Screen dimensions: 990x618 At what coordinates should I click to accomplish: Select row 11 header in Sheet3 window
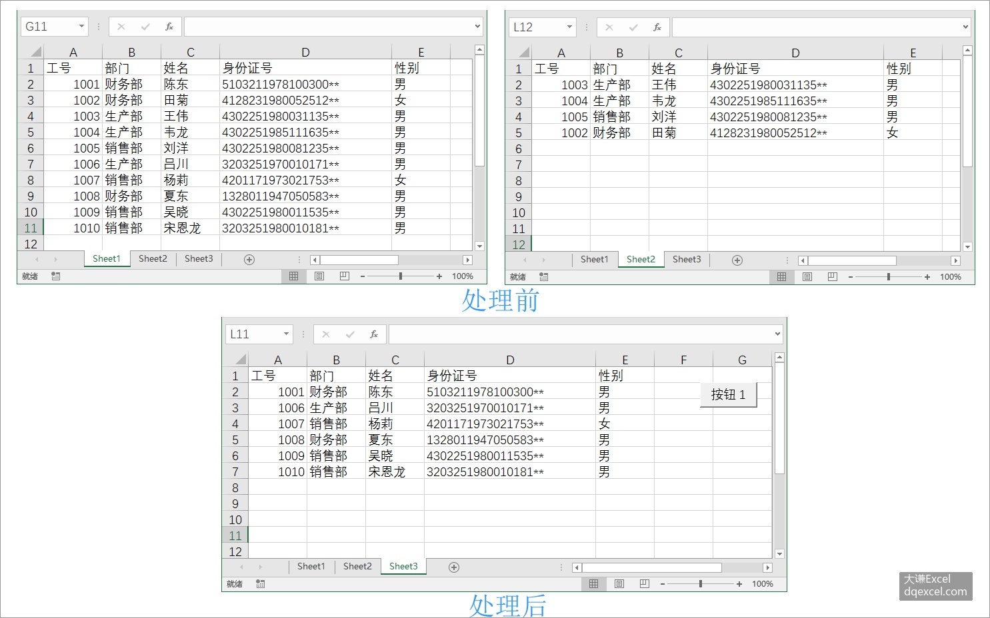coord(235,536)
